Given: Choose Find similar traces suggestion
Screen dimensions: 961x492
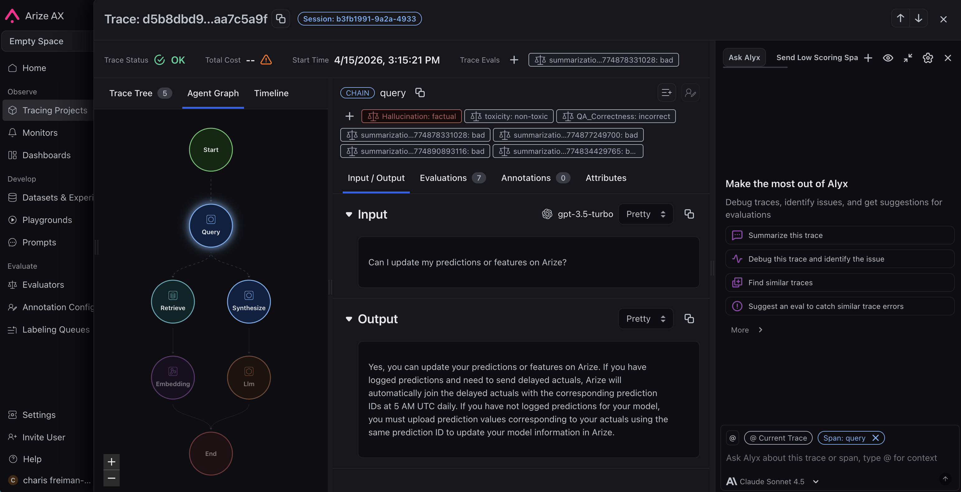Looking at the screenshot, I should (839, 282).
